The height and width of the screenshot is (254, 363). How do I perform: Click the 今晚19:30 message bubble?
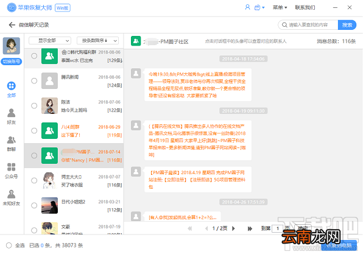click(x=198, y=85)
